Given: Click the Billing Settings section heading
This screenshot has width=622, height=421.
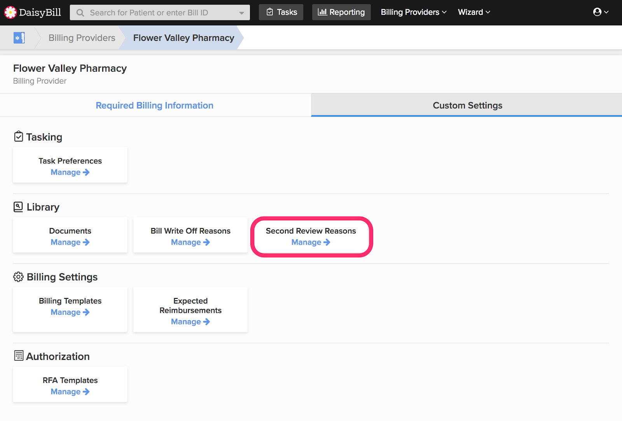Looking at the screenshot, I should tap(62, 277).
